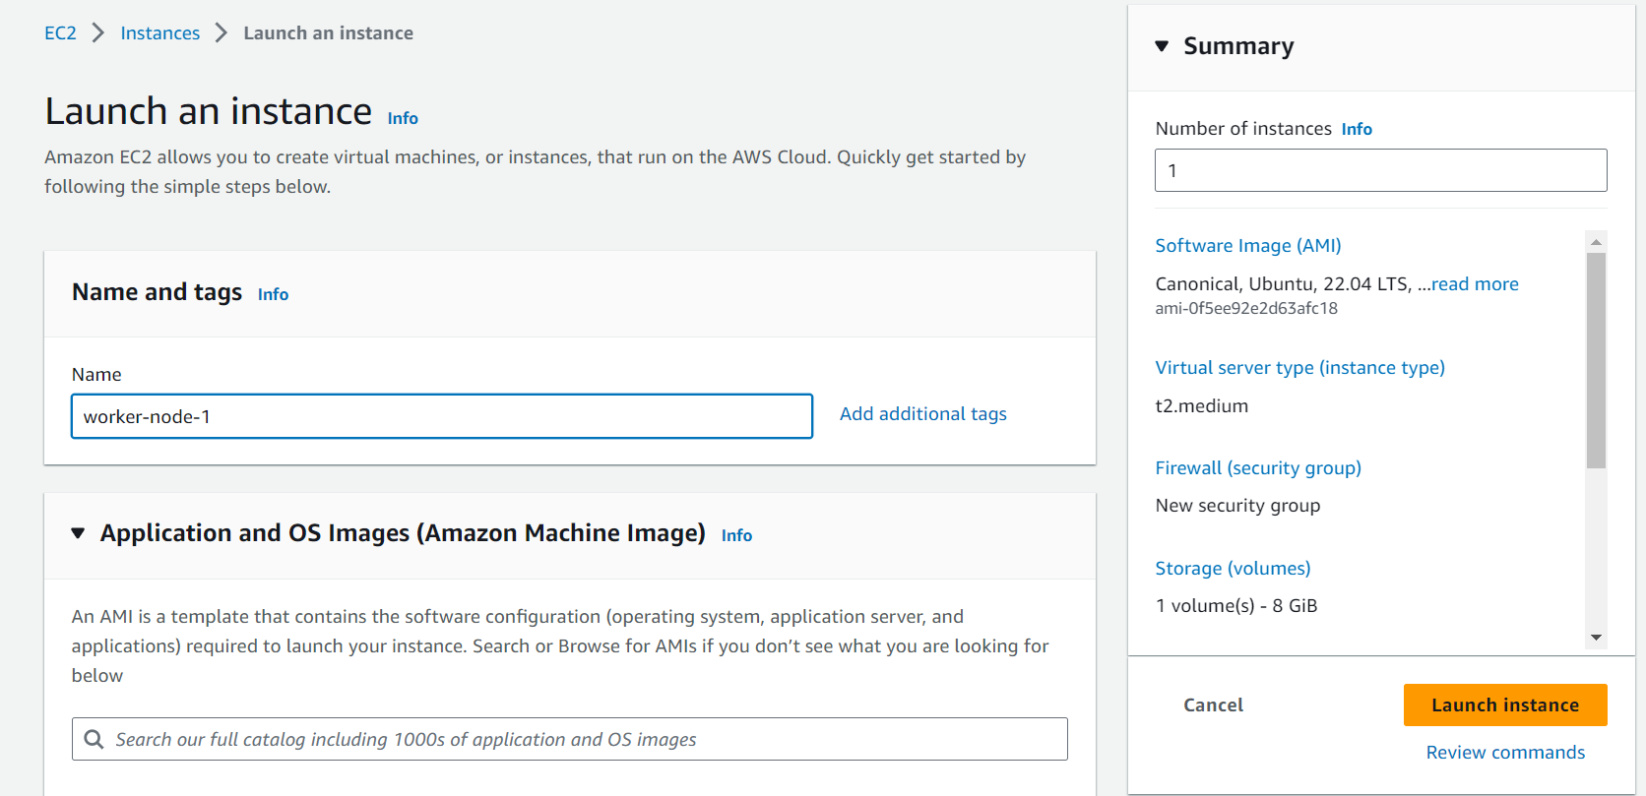Open Instances breadcrumb link
Image resolution: width=1646 pixels, height=796 pixels.
(159, 33)
